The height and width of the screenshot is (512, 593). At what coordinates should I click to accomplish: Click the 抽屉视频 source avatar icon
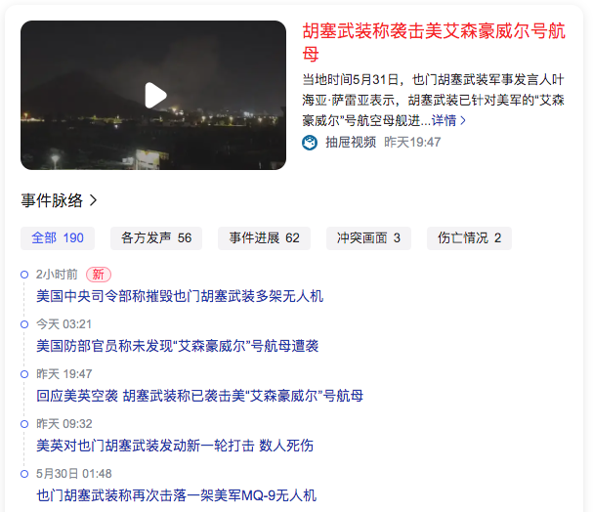point(310,143)
